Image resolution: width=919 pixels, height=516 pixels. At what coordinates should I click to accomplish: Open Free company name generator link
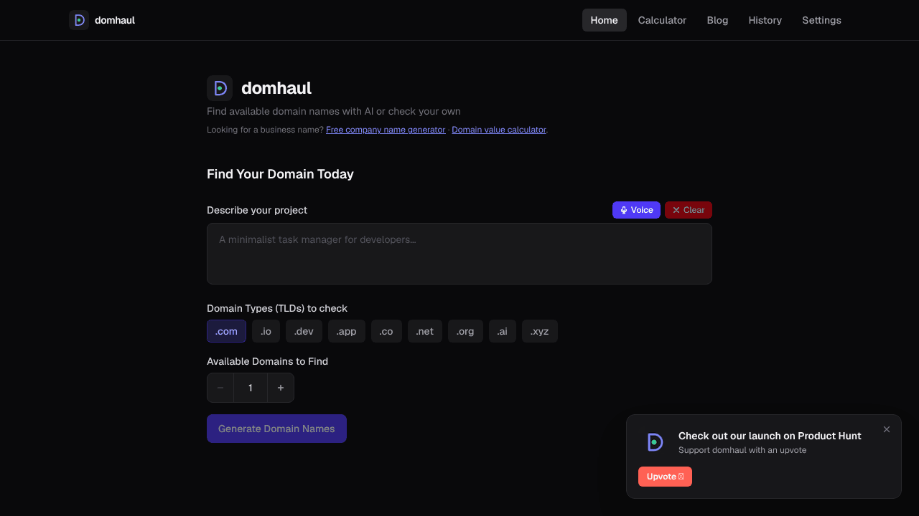(386, 130)
